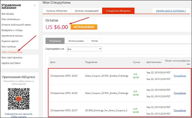
Task: Scan the AliExpress app QR code
Action: pos(19,99)
